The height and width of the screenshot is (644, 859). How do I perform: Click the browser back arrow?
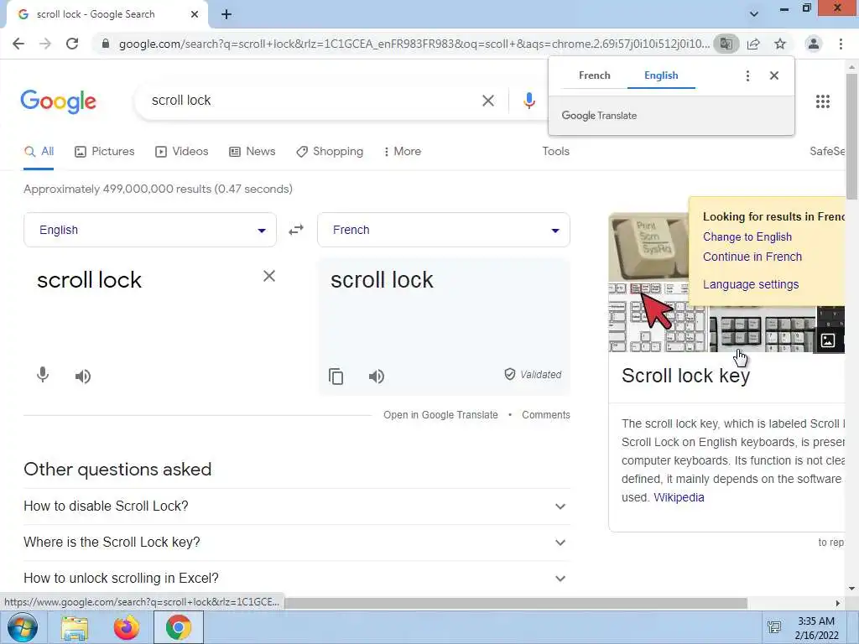coord(18,44)
